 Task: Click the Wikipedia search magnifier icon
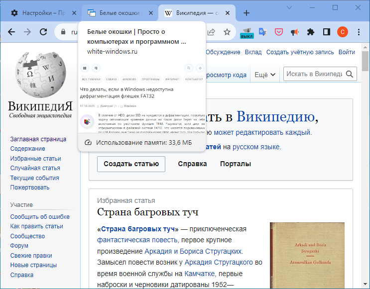click(350, 74)
